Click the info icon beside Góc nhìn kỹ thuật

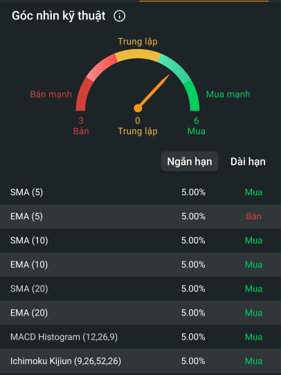click(x=119, y=16)
